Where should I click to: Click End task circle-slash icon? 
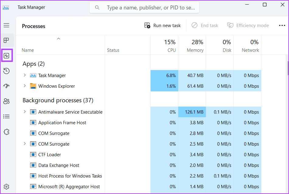click(x=194, y=25)
